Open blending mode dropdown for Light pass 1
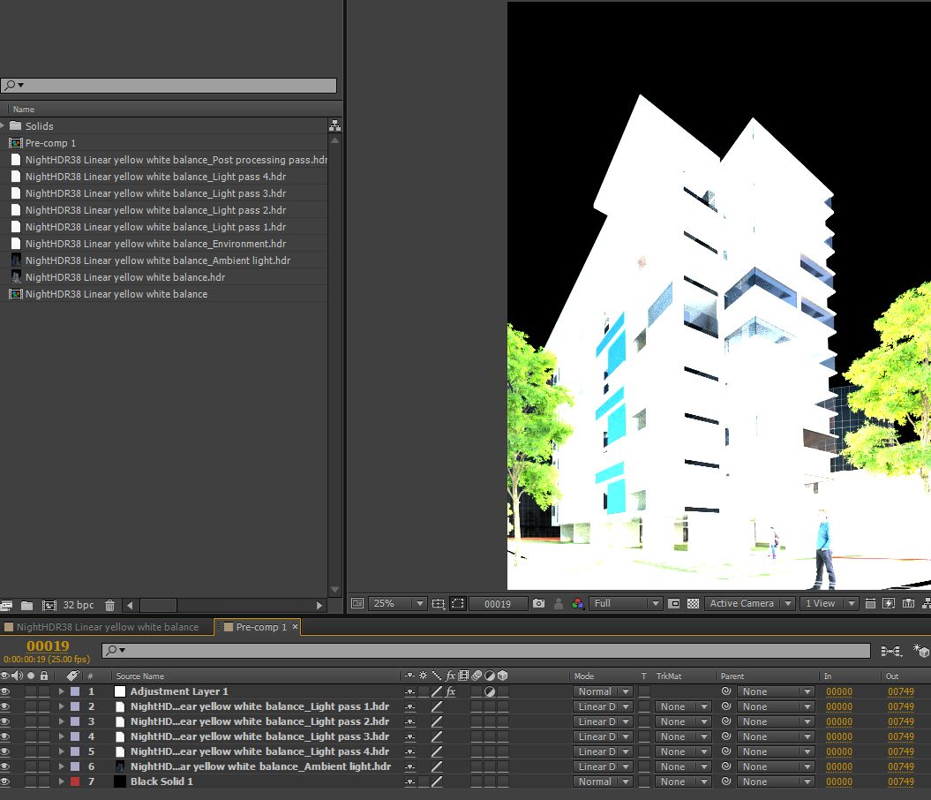The height and width of the screenshot is (800, 931). (x=604, y=706)
